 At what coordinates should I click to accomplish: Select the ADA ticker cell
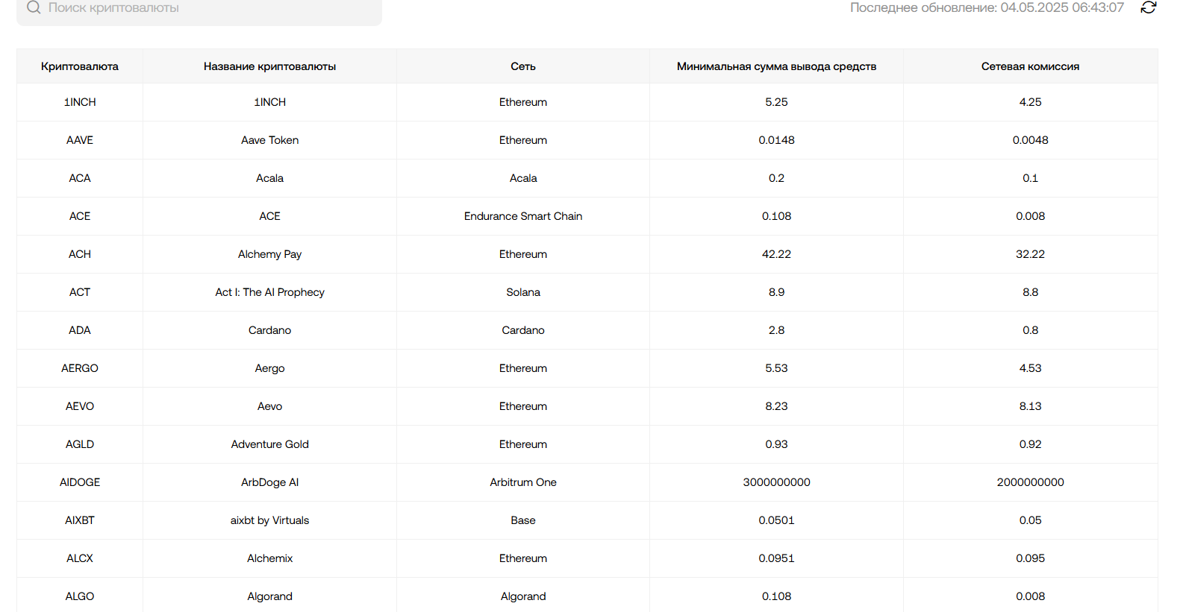[80, 330]
